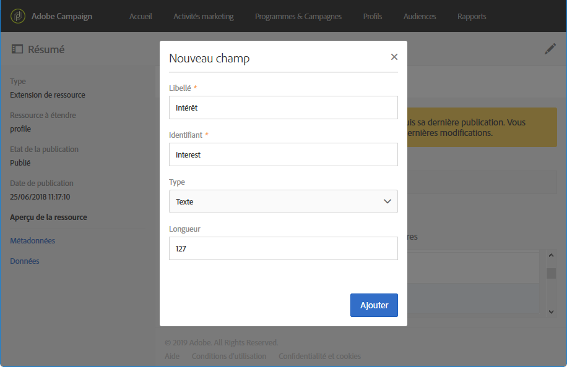Click the Adobe Campaign logo icon

pyautogui.click(x=18, y=16)
